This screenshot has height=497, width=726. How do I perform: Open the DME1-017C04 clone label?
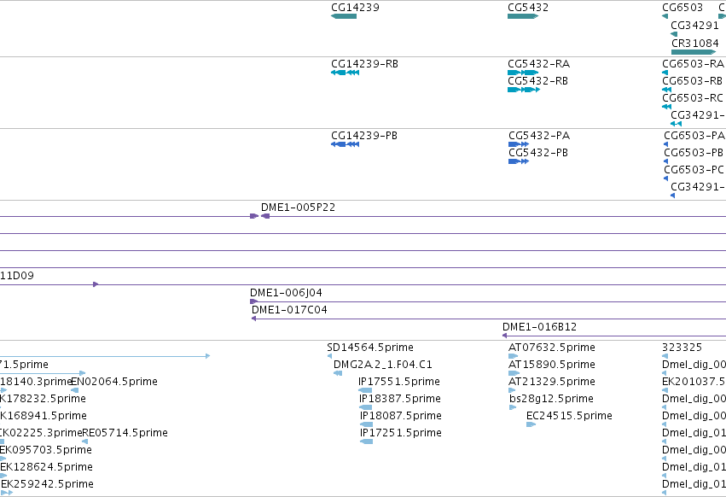tap(289, 310)
